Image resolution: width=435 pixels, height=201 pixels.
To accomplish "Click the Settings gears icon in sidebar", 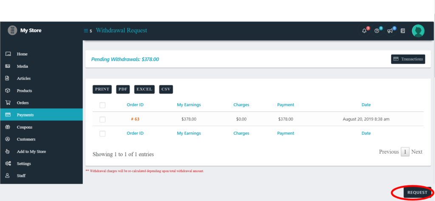I will tap(8, 163).
